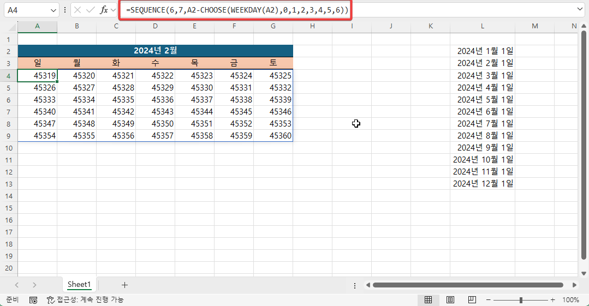Click the tab bar splitter dots

click(x=355, y=286)
